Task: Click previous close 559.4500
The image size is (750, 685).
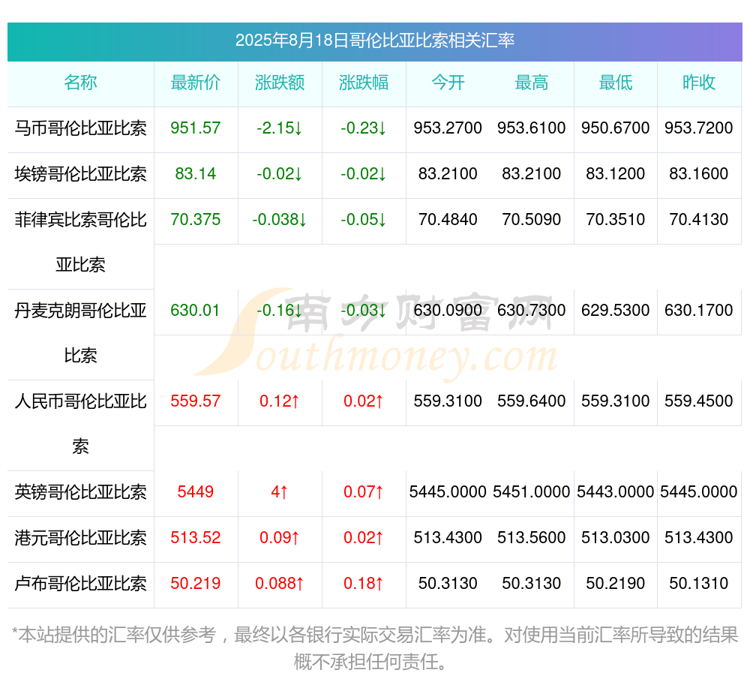Action: (x=699, y=401)
